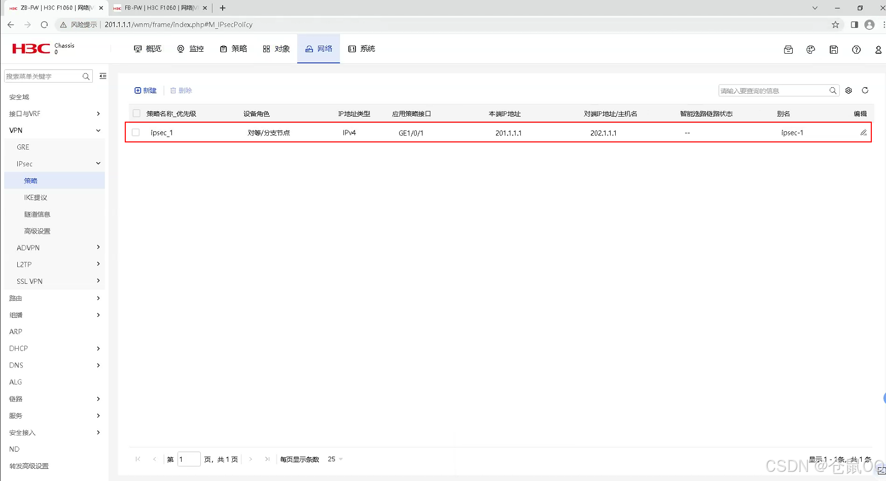The height and width of the screenshot is (481, 886).
Task: Open the palette theme icon
Action: pos(810,49)
